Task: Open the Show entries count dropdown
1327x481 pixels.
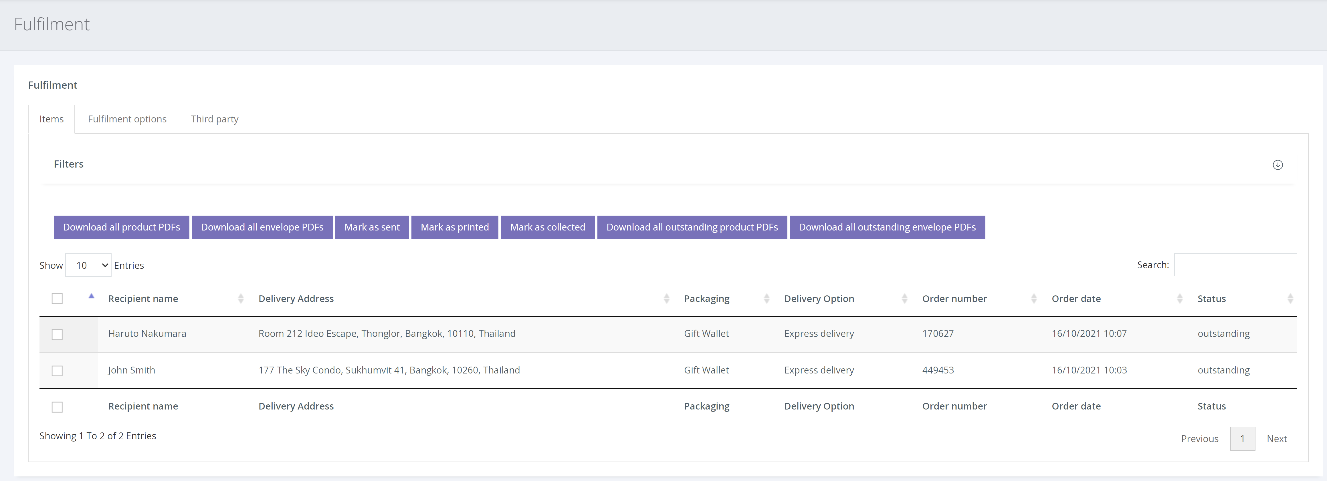Action: tap(88, 265)
